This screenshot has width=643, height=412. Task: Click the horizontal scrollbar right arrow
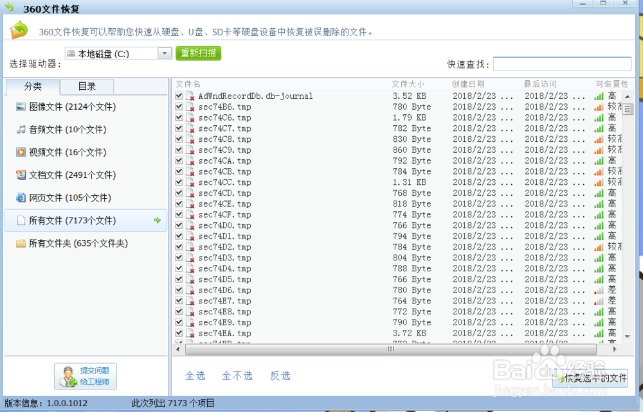pos(615,349)
